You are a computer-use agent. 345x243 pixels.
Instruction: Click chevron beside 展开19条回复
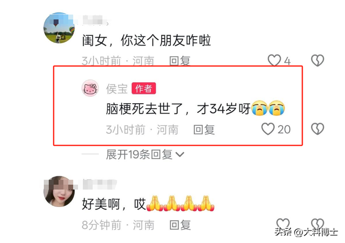[x=180, y=155]
